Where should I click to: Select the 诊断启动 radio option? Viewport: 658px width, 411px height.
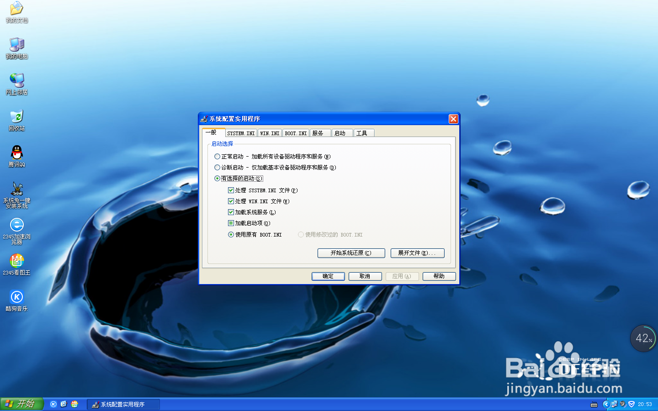[275, 168]
